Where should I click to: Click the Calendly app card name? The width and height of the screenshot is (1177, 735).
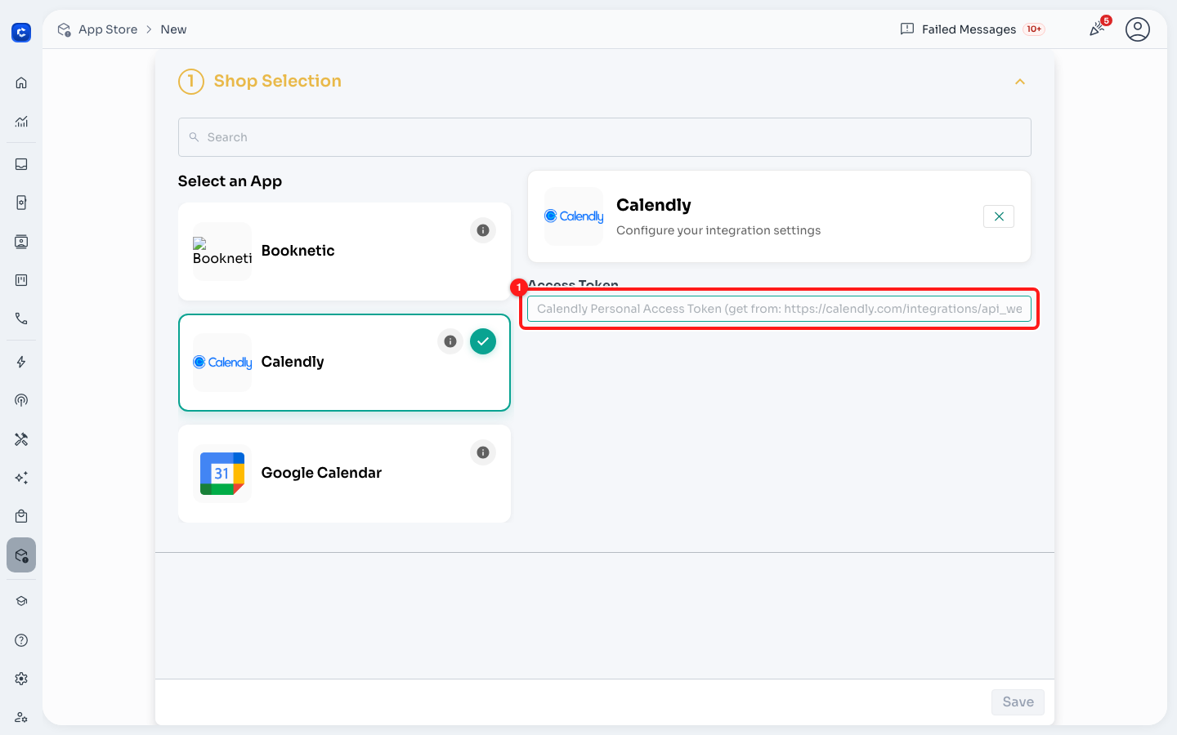click(x=293, y=362)
